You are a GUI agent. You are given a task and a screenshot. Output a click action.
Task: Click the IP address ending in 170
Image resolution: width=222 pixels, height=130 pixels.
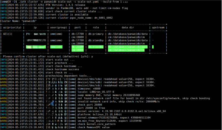tap(36, 40)
